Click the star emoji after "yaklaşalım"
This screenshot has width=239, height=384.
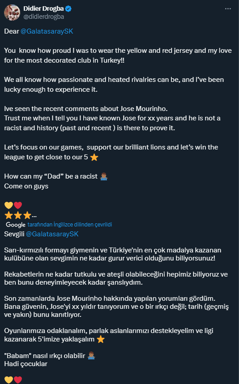(101, 339)
